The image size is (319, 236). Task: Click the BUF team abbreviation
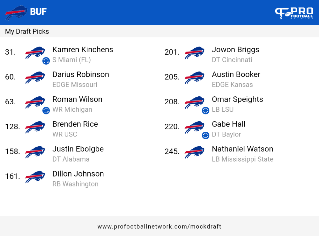click(38, 11)
